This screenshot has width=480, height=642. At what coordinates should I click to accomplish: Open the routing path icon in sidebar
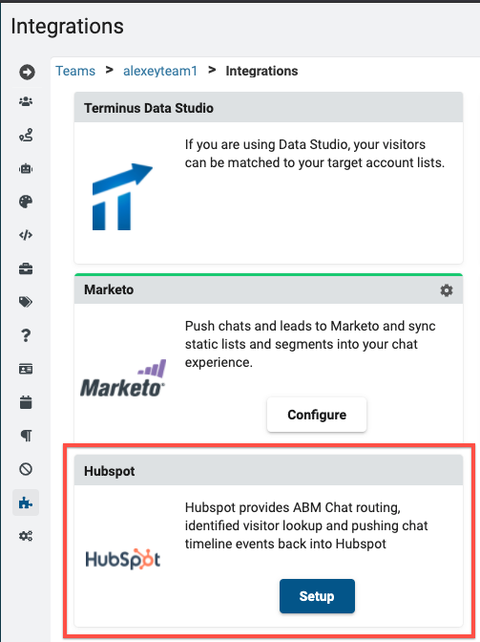(26, 135)
